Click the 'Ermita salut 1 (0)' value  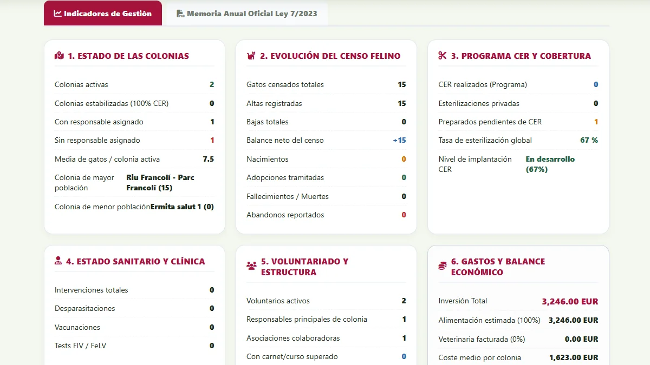pos(182,207)
